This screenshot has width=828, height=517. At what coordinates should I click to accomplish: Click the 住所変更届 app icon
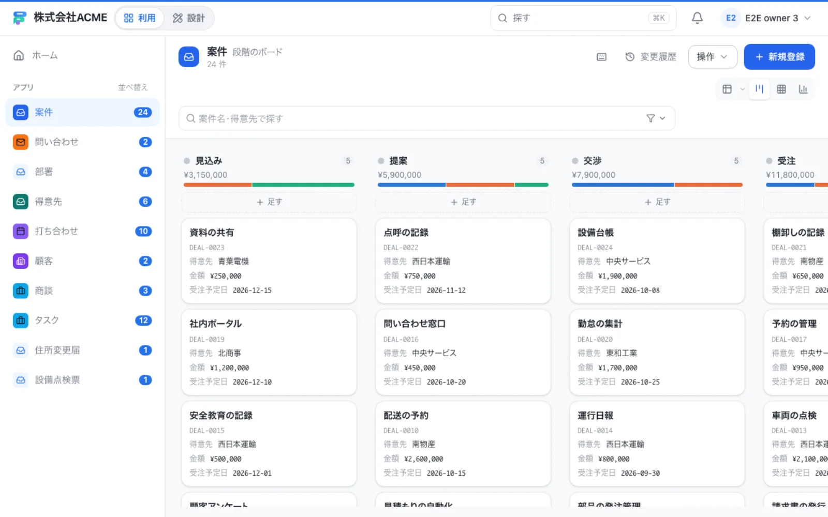(21, 350)
